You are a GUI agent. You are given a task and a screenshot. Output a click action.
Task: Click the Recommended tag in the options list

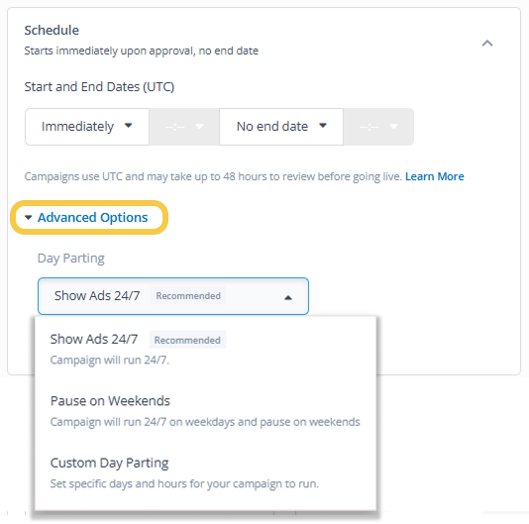point(187,340)
